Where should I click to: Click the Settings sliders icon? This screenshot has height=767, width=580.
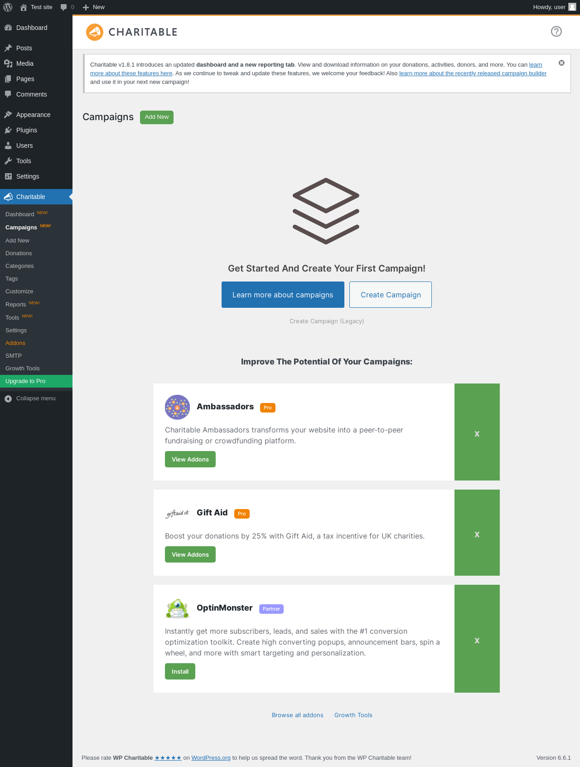point(8,176)
